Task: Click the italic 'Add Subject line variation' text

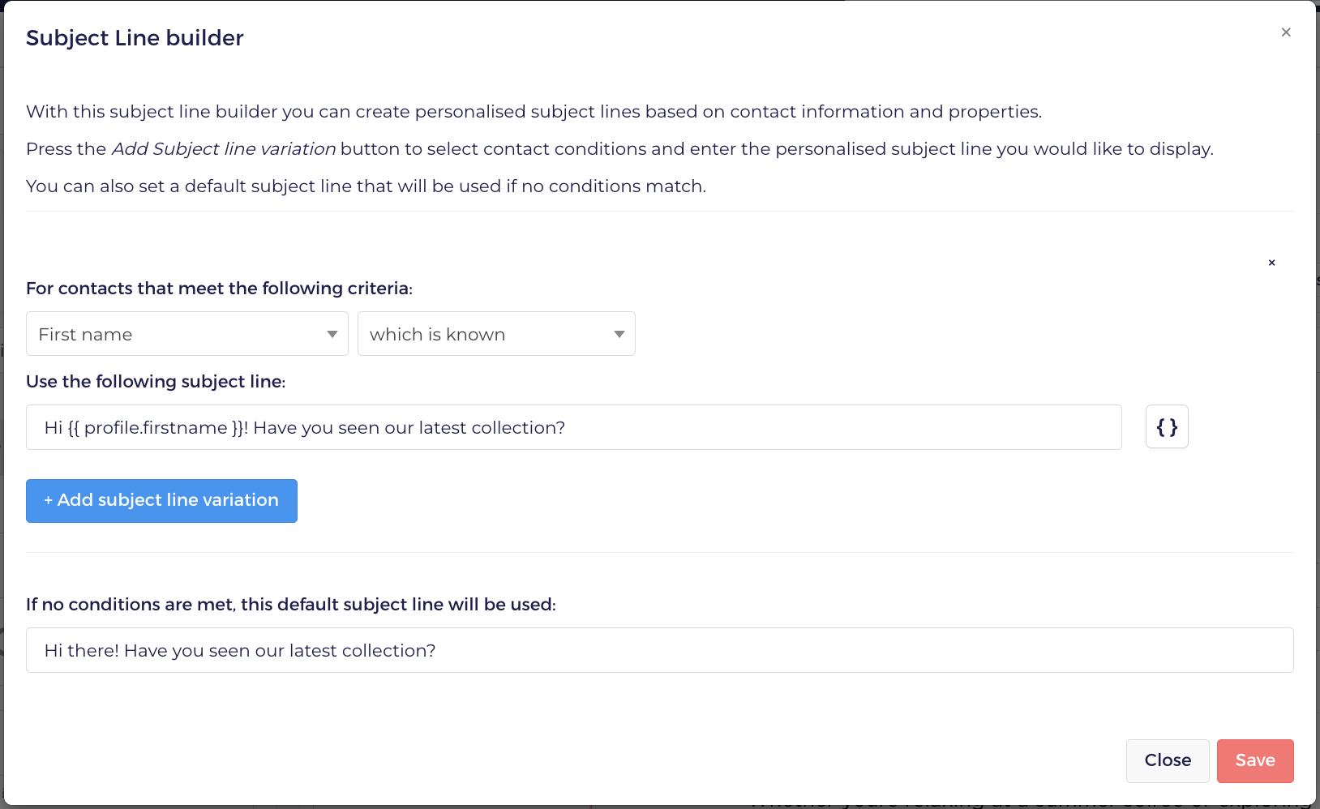Action: click(224, 149)
